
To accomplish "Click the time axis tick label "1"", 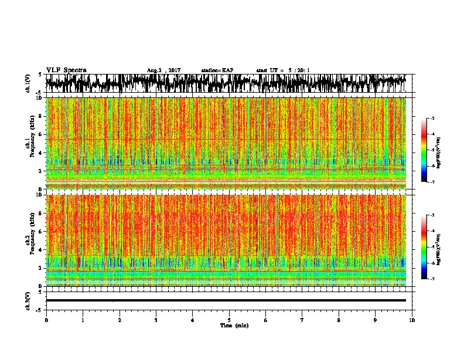I will 83,320.
